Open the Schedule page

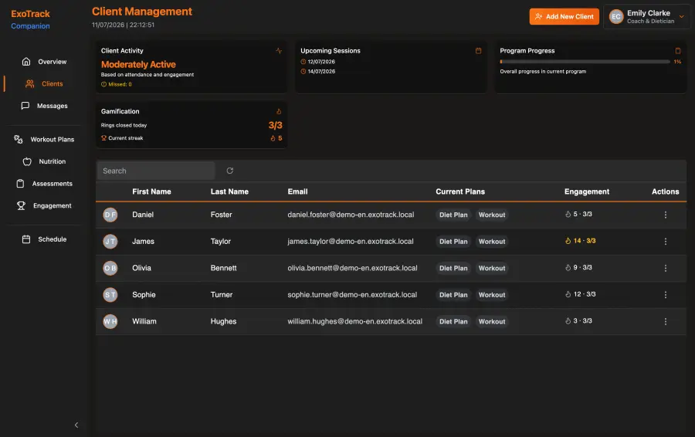pyautogui.click(x=44, y=239)
